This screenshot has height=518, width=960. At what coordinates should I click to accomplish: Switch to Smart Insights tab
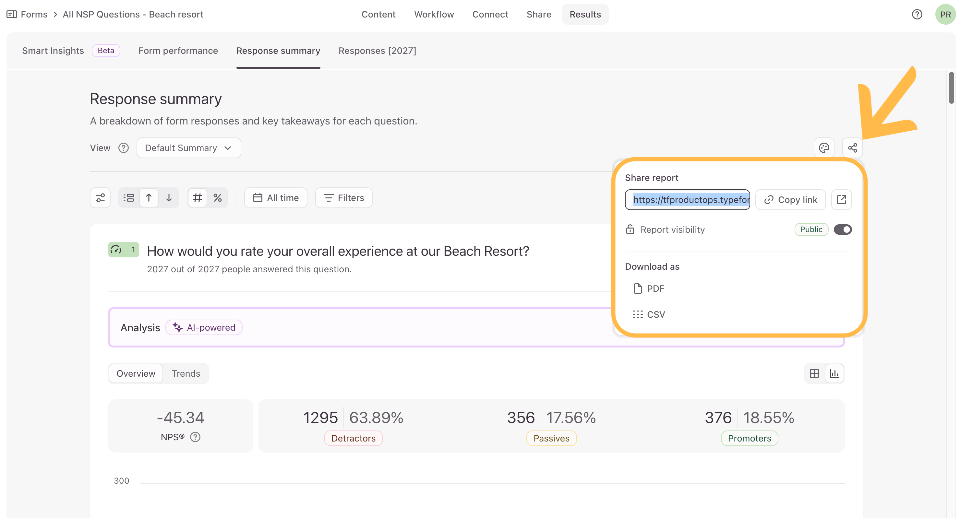pos(53,51)
